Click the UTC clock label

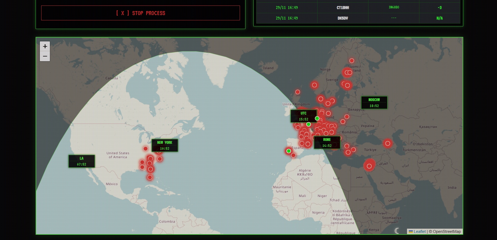[303, 116]
